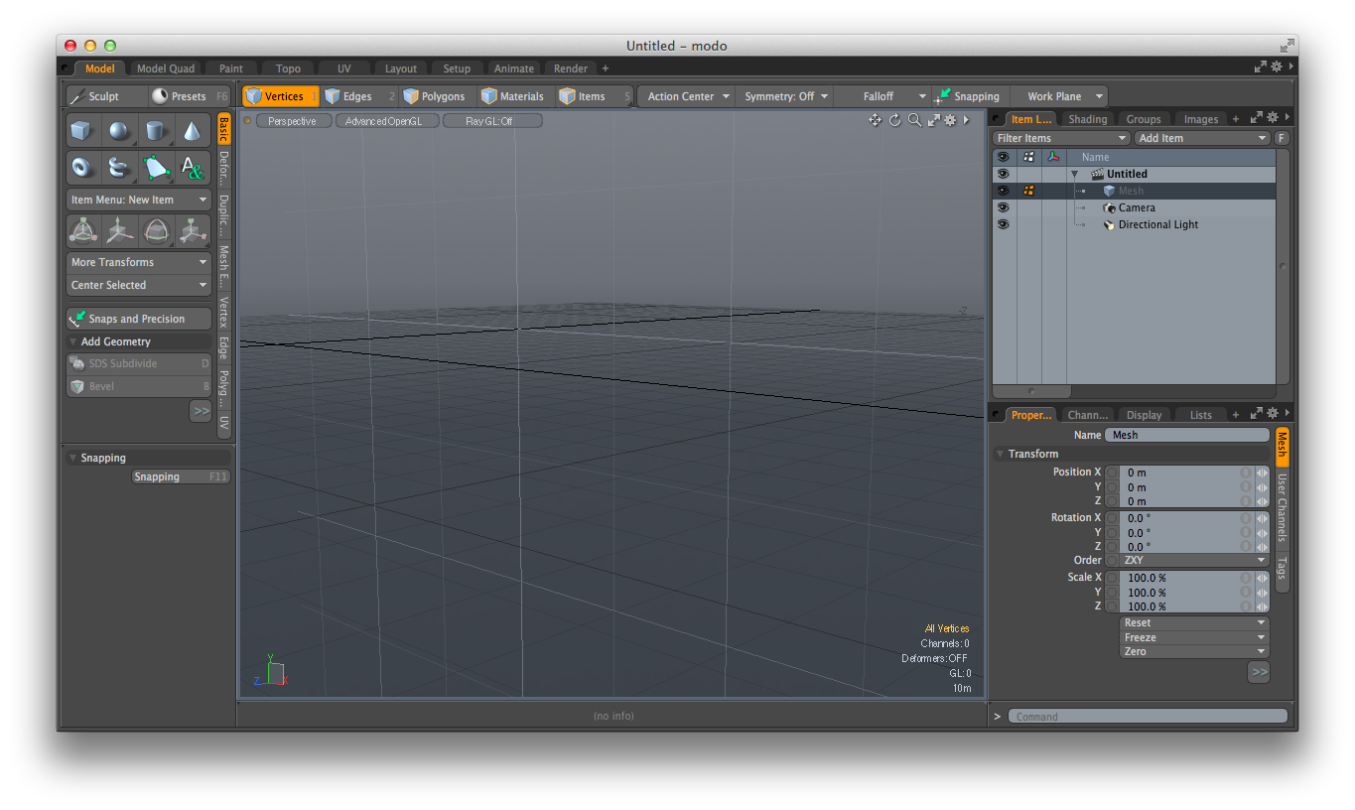Toggle Scale X keyframe circle
The image size is (1355, 810).
coord(1113,578)
